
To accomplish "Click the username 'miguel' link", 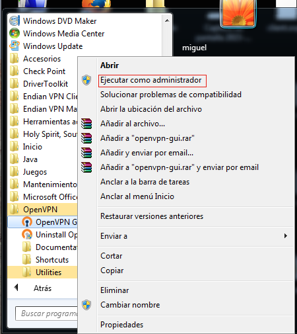I will coord(195,48).
